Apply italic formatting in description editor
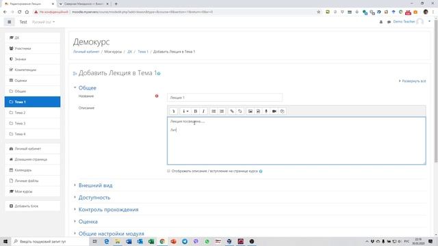This screenshot has width=438, height=246. 203,111
